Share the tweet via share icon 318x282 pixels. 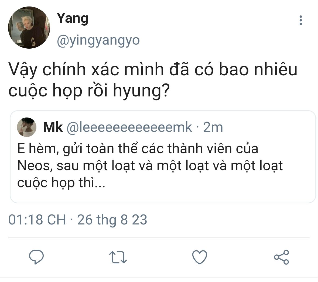(x=282, y=257)
